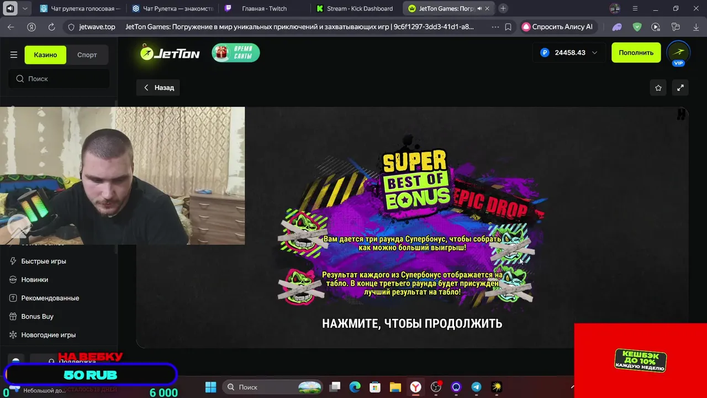Click the Пополнить deposit button
Viewport: 707px width, 398px height.
point(636,53)
